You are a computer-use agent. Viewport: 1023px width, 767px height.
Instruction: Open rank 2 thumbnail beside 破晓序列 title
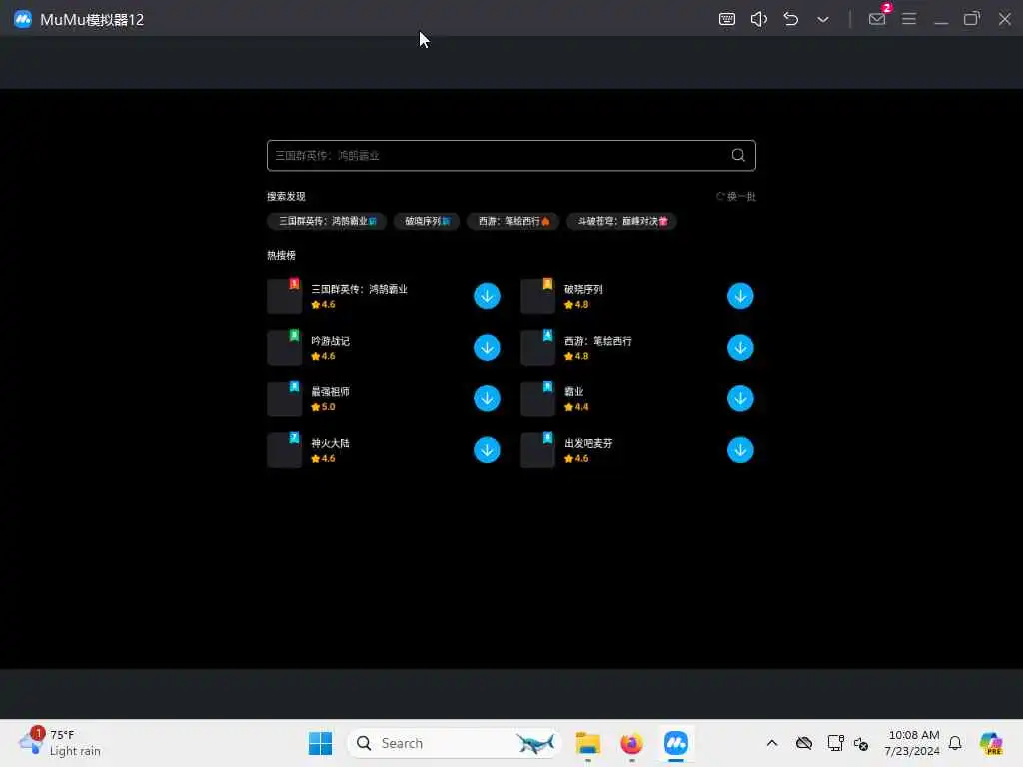point(538,296)
